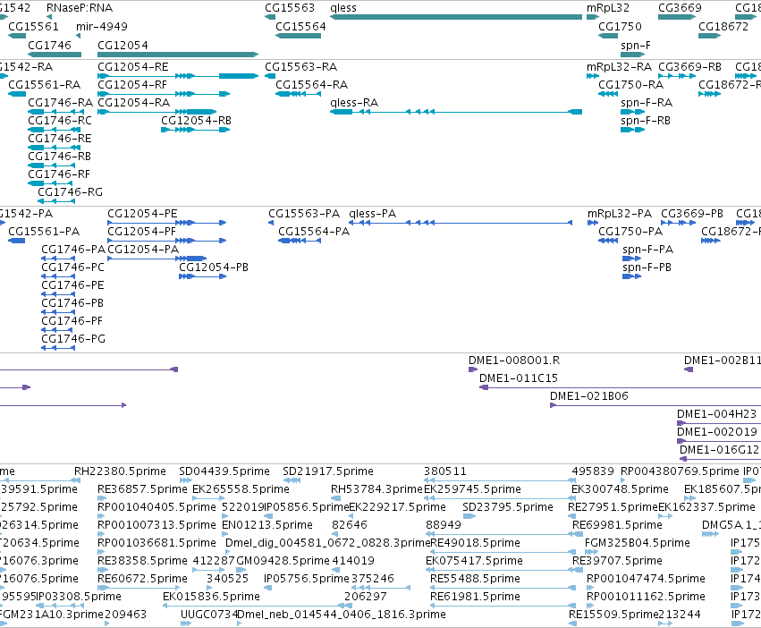Image resolution: width=761 pixels, height=628 pixels.
Task: Click transcript spn-F-RA
Action: click(x=633, y=112)
